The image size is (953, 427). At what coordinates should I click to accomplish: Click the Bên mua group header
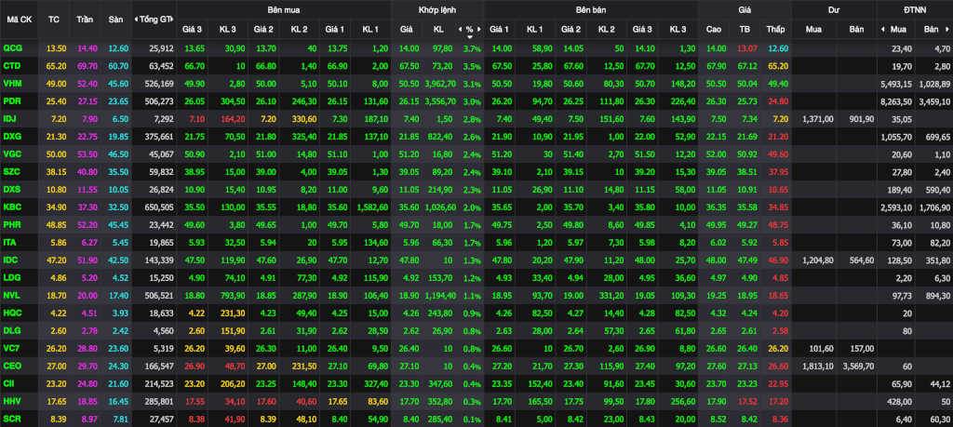[x=283, y=10]
